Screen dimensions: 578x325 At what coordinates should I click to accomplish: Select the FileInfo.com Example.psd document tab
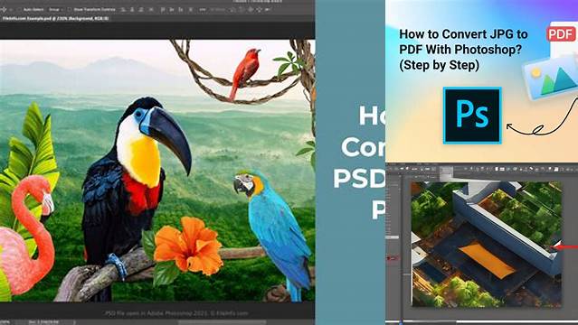[55, 18]
